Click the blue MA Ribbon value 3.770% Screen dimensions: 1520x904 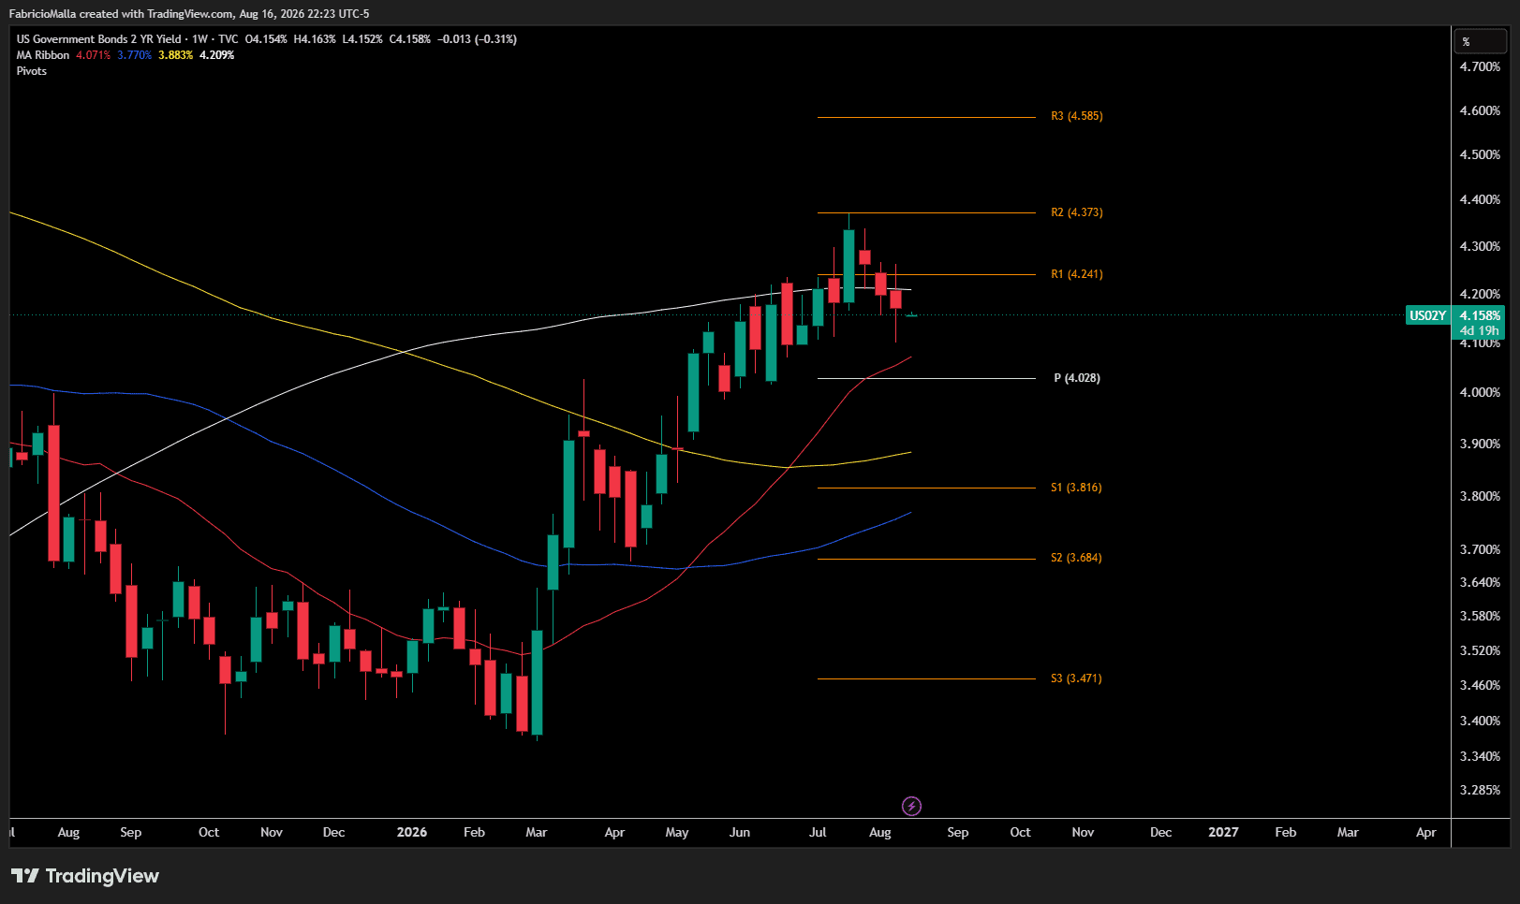[x=135, y=55]
